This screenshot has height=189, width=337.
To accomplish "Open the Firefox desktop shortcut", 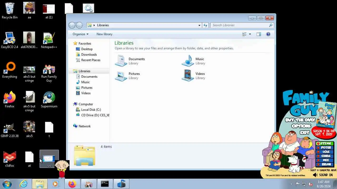I will (10, 99).
